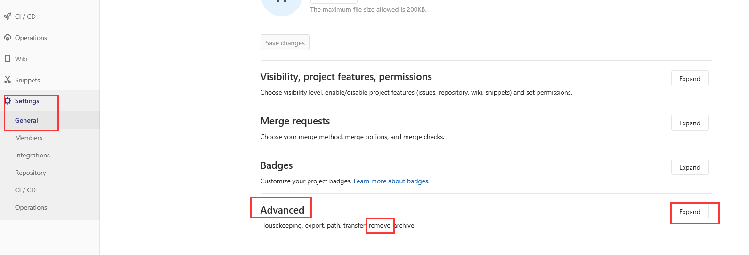Viewport: 749px width, 255px height.
Task: Click the Merge requests section heading
Action: point(295,121)
